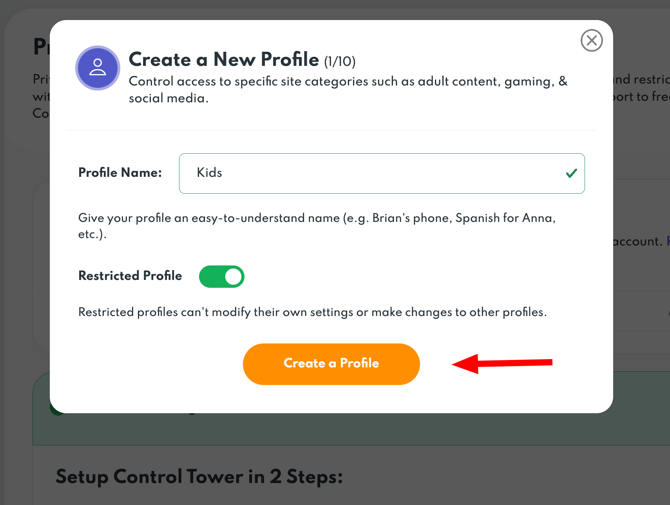The width and height of the screenshot is (670, 505).
Task: Focus the Profile Name input containing Kids
Action: click(x=382, y=173)
